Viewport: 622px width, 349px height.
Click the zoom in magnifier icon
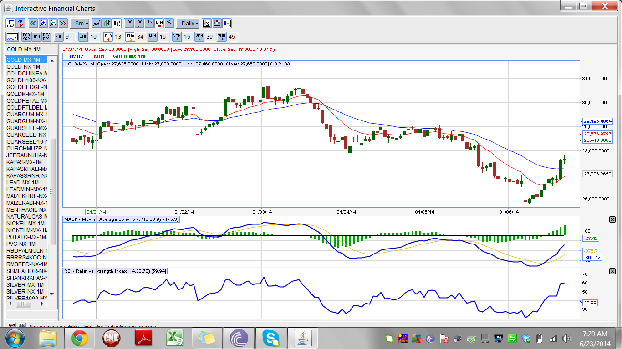[43, 23]
